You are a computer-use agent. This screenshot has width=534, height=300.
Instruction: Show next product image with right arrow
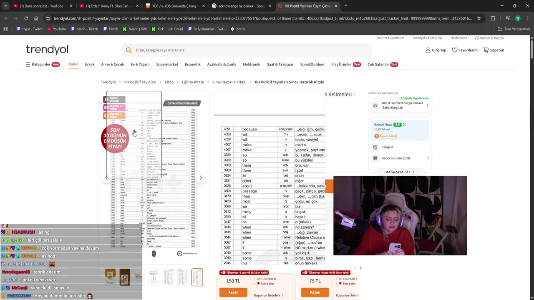click(x=201, y=178)
